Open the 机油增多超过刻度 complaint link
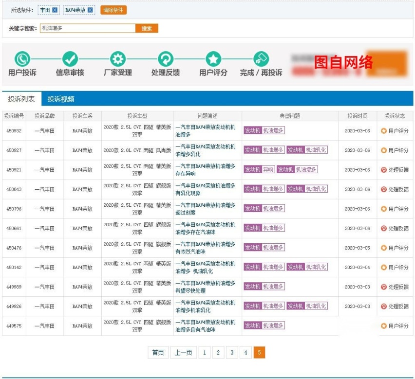Screen dimensions: 415x379 [206, 209]
